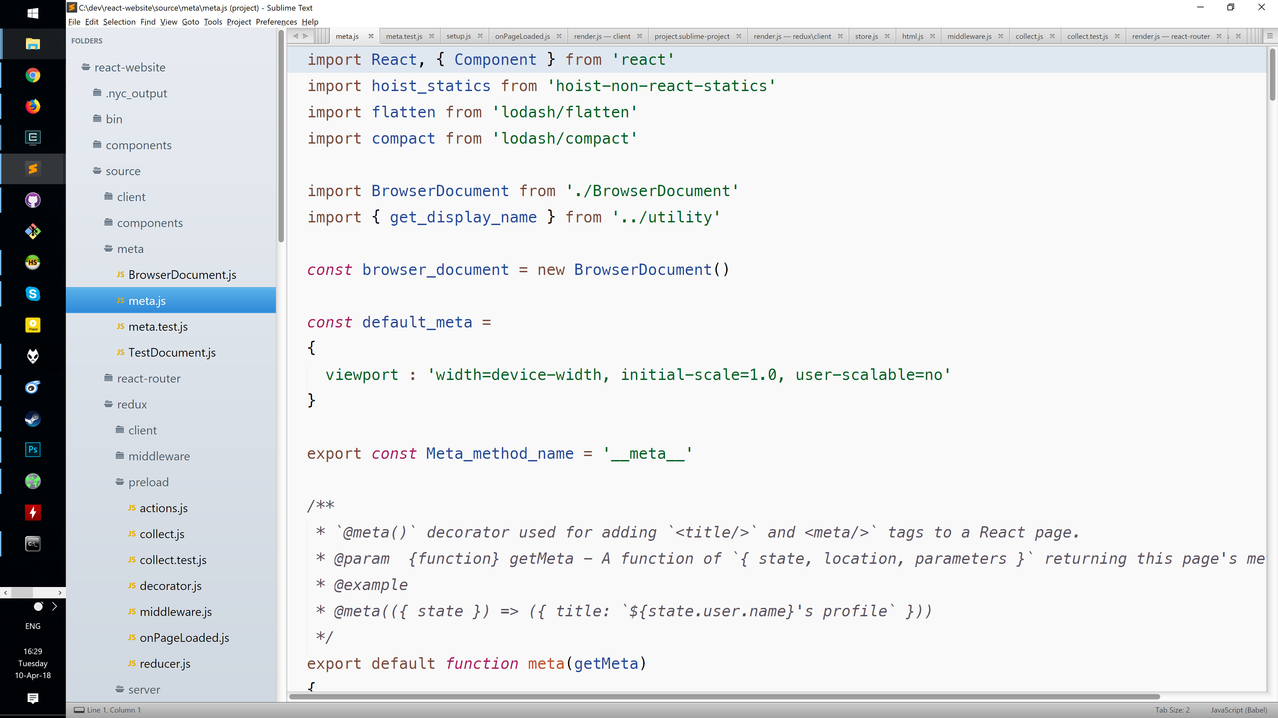Image resolution: width=1278 pixels, height=718 pixels.
Task: Select reducer.js in the sidebar
Action: tap(165, 663)
